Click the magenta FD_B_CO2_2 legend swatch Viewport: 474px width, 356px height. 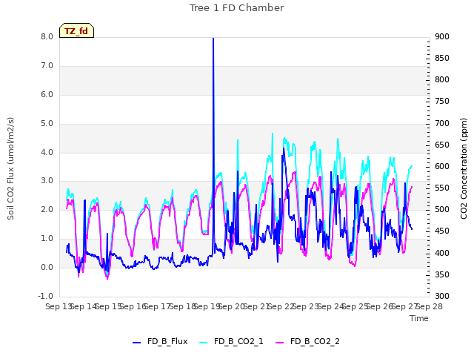(x=280, y=343)
